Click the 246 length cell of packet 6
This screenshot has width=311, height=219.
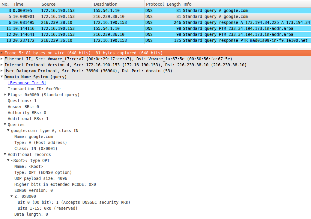click(178, 22)
